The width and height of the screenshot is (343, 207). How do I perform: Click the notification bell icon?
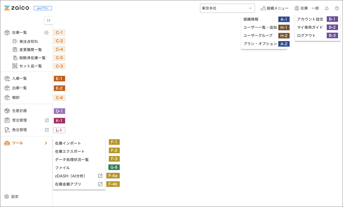pyautogui.click(x=327, y=8)
